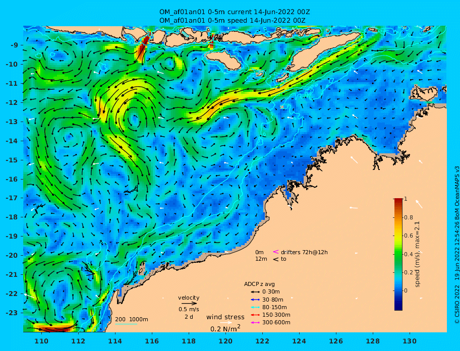
Task: Click the white wind stress arrow legend
Action: [x=226, y=323]
